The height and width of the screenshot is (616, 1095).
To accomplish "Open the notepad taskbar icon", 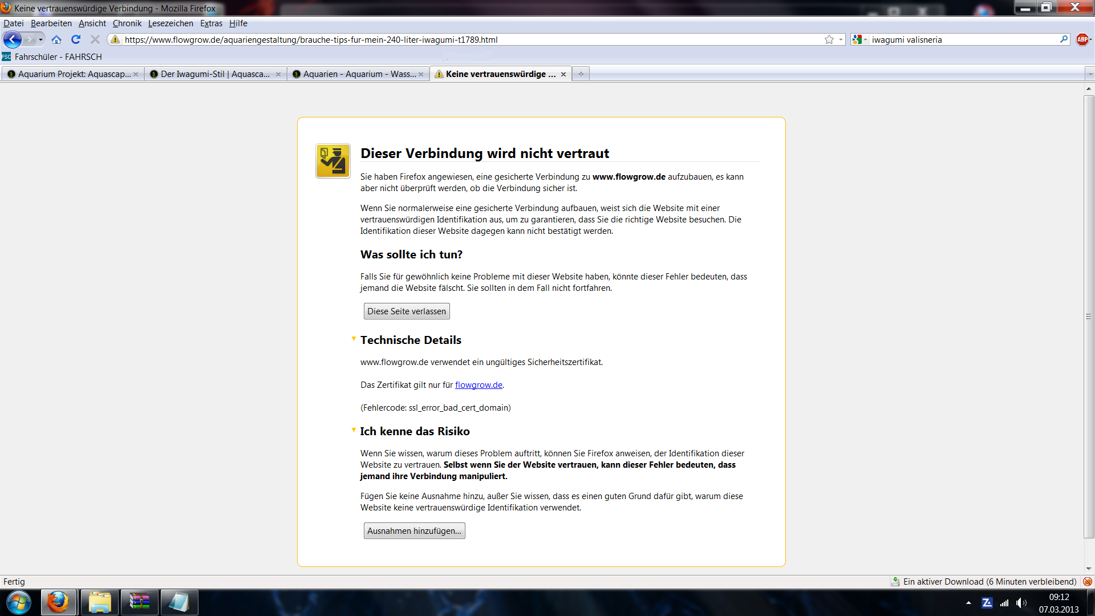I will [179, 602].
